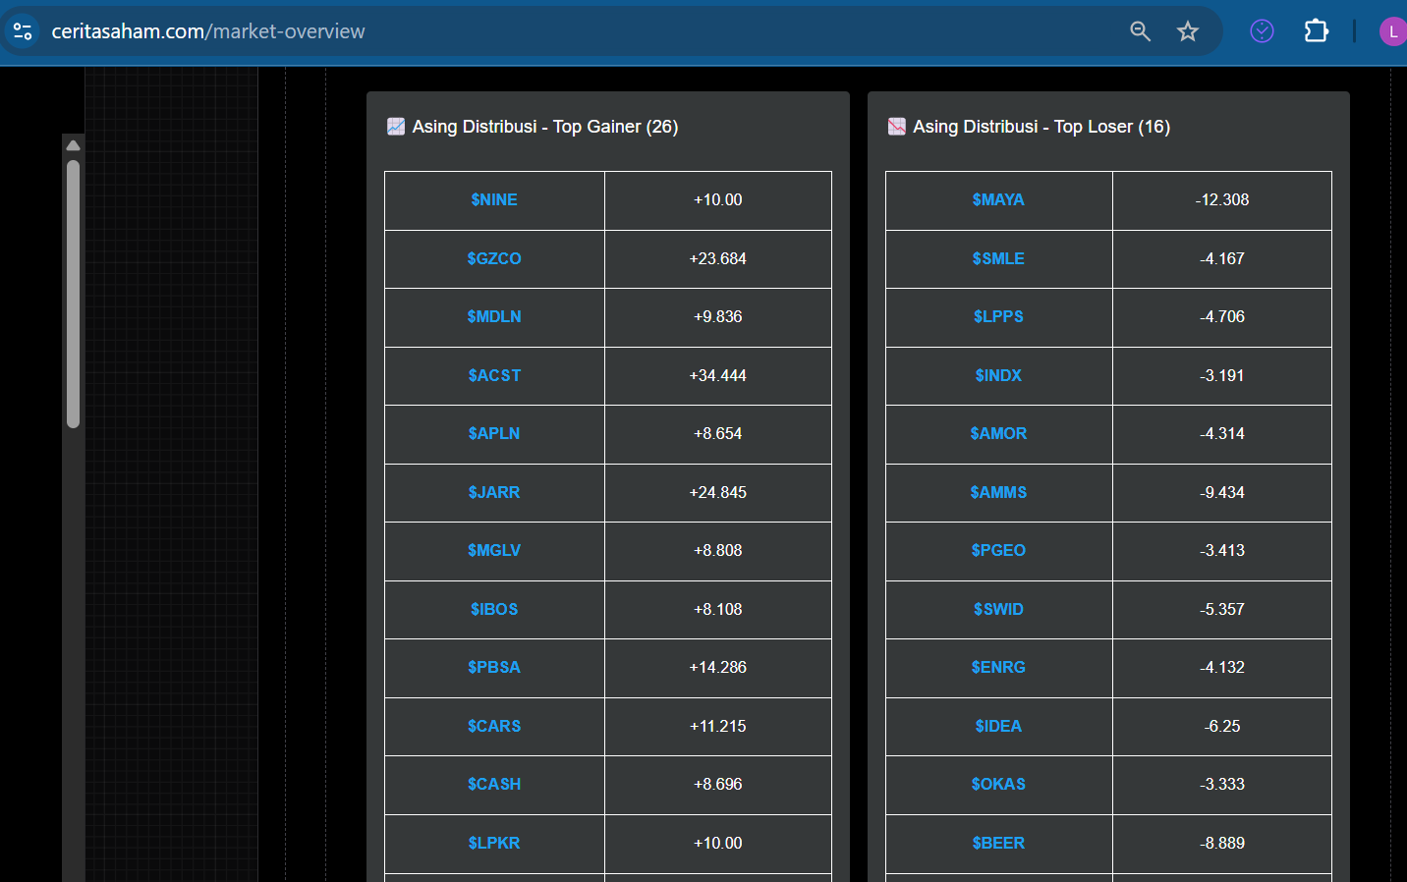The height and width of the screenshot is (882, 1407).
Task: Select the -5.357 value for SWID
Action: (1222, 609)
